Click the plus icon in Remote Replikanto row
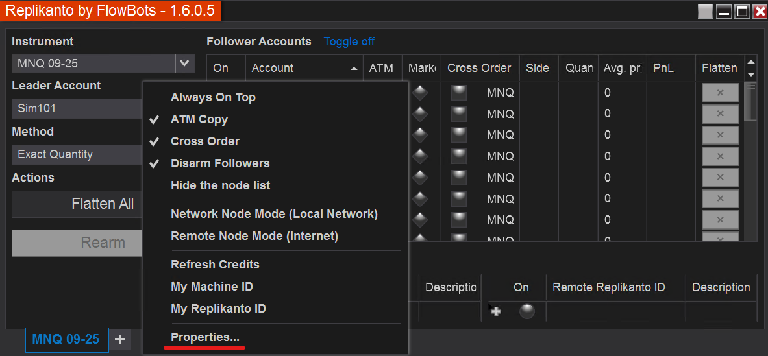This screenshot has width=768, height=356. (497, 312)
